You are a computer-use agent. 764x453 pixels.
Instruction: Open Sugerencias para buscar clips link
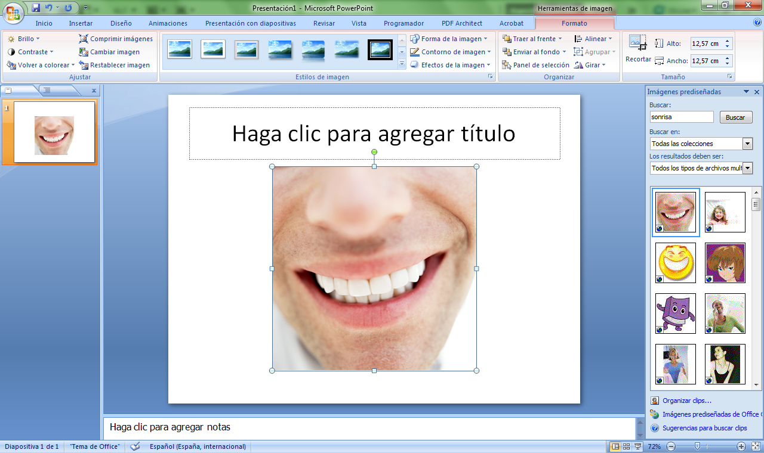(704, 428)
